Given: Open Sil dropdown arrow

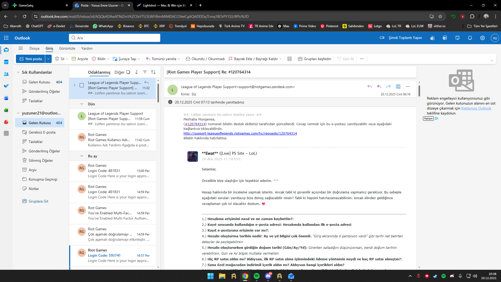Looking at the screenshot, I should (67, 59).
